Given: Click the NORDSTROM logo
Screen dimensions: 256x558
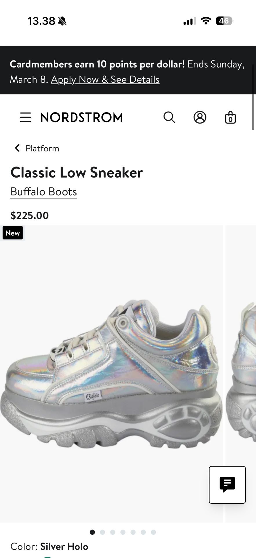Looking at the screenshot, I should 81,117.
